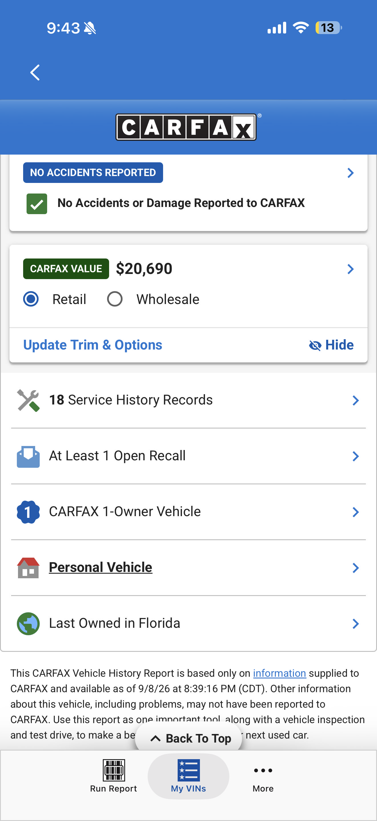
Task: Open the Personal Vehicle link
Action: [x=101, y=567]
